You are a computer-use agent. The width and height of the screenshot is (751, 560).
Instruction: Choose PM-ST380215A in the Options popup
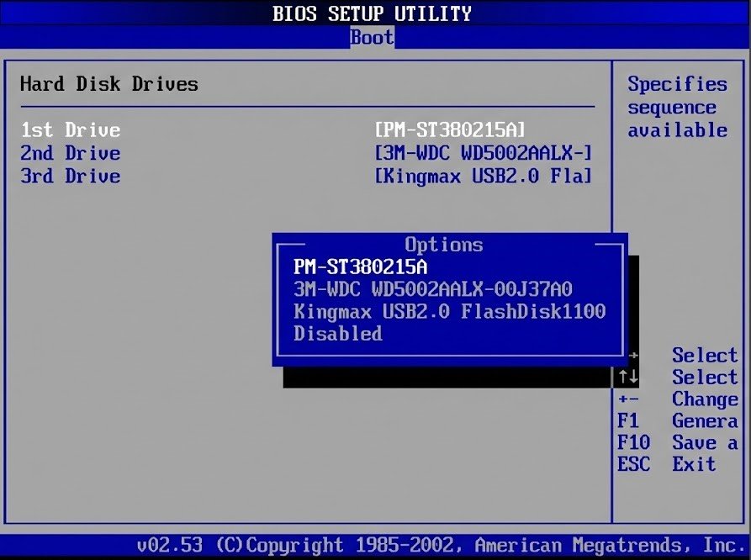(361, 267)
